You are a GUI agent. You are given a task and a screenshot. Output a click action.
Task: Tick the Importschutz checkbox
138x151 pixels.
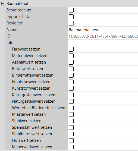[71, 17]
